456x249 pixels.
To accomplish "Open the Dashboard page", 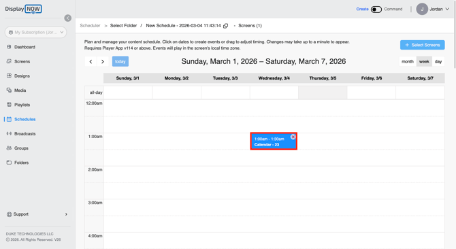I will coord(25,47).
